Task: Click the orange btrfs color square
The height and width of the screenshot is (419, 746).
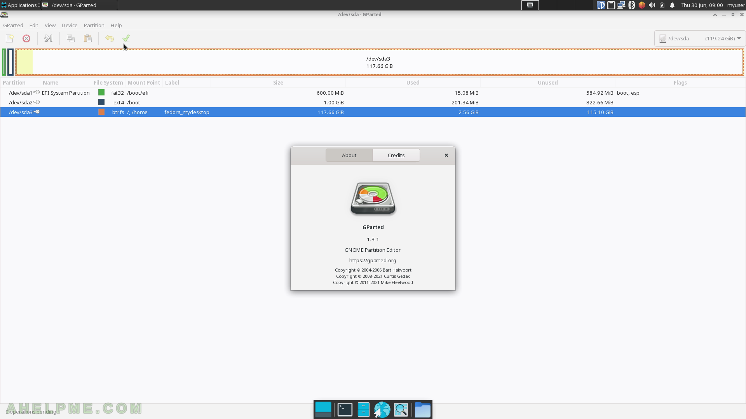Action: click(x=101, y=112)
